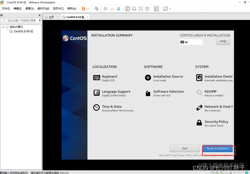Open Installation Destination settings
The width and height of the screenshot is (250, 174).
[x=214, y=78]
